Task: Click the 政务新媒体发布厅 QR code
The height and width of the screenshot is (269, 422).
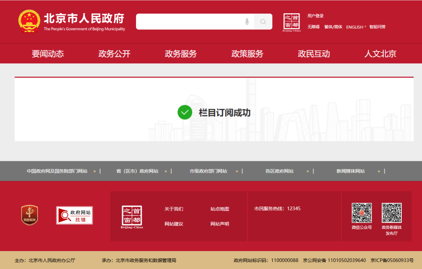Action: coord(392,213)
